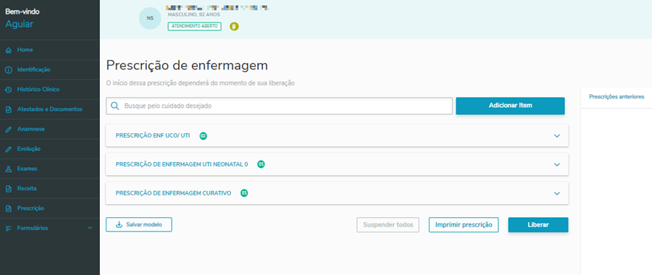Image resolution: width=652 pixels, height=275 pixels.
Task: Click the NS patient avatar circle
Action: 150,18
